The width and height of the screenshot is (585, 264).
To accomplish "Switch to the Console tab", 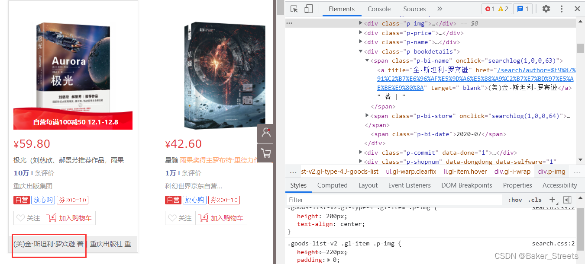I will coord(379,9).
